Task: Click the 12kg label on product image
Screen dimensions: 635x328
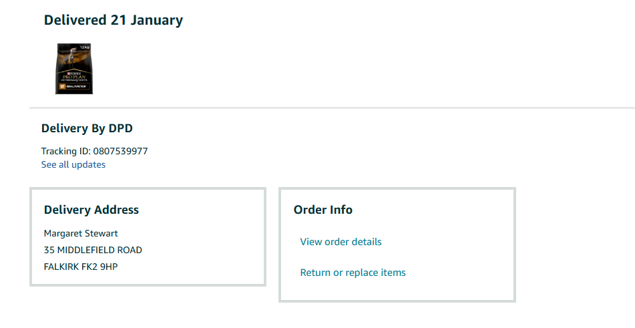Action: (x=84, y=47)
